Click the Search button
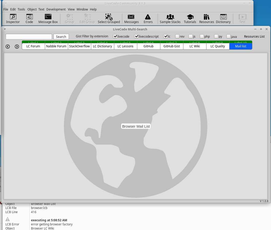The width and height of the screenshot is (271, 230). click(61, 37)
